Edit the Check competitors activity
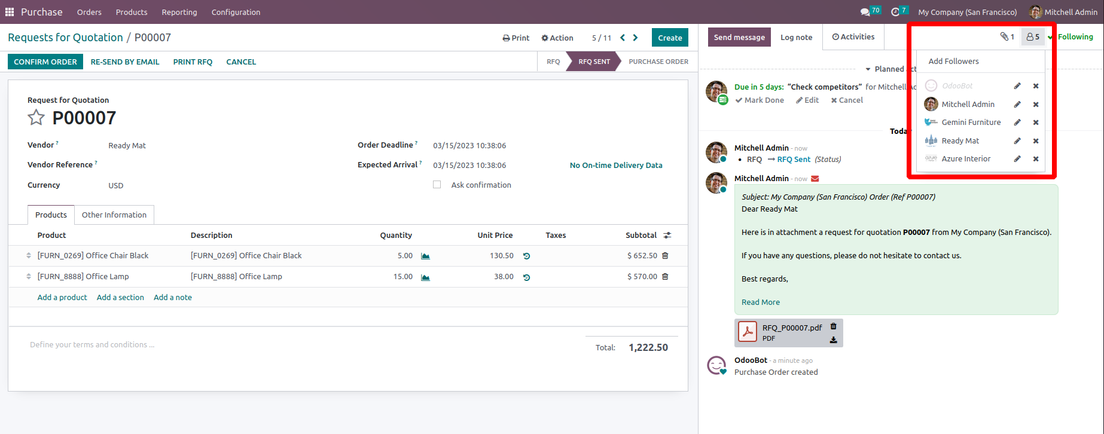 pyautogui.click(x=807, y=100)
